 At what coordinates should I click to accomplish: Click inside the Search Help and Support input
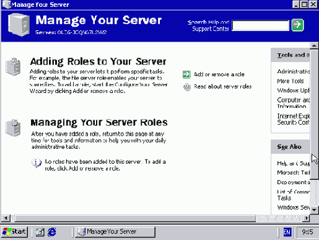(x=260, y=25)
